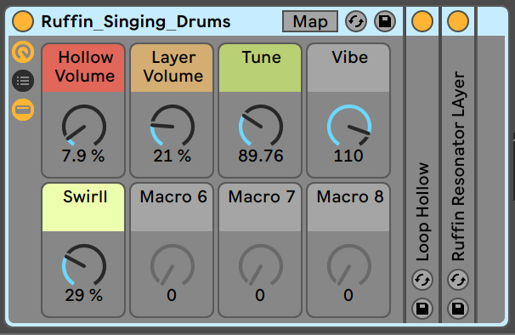Click the Tune macro knob
Screen dimensions: 515x335
[260, 126]
